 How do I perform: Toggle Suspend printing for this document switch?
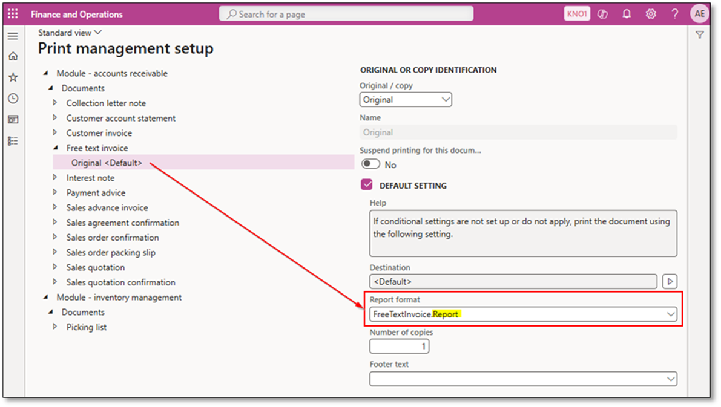click(370, 164)
